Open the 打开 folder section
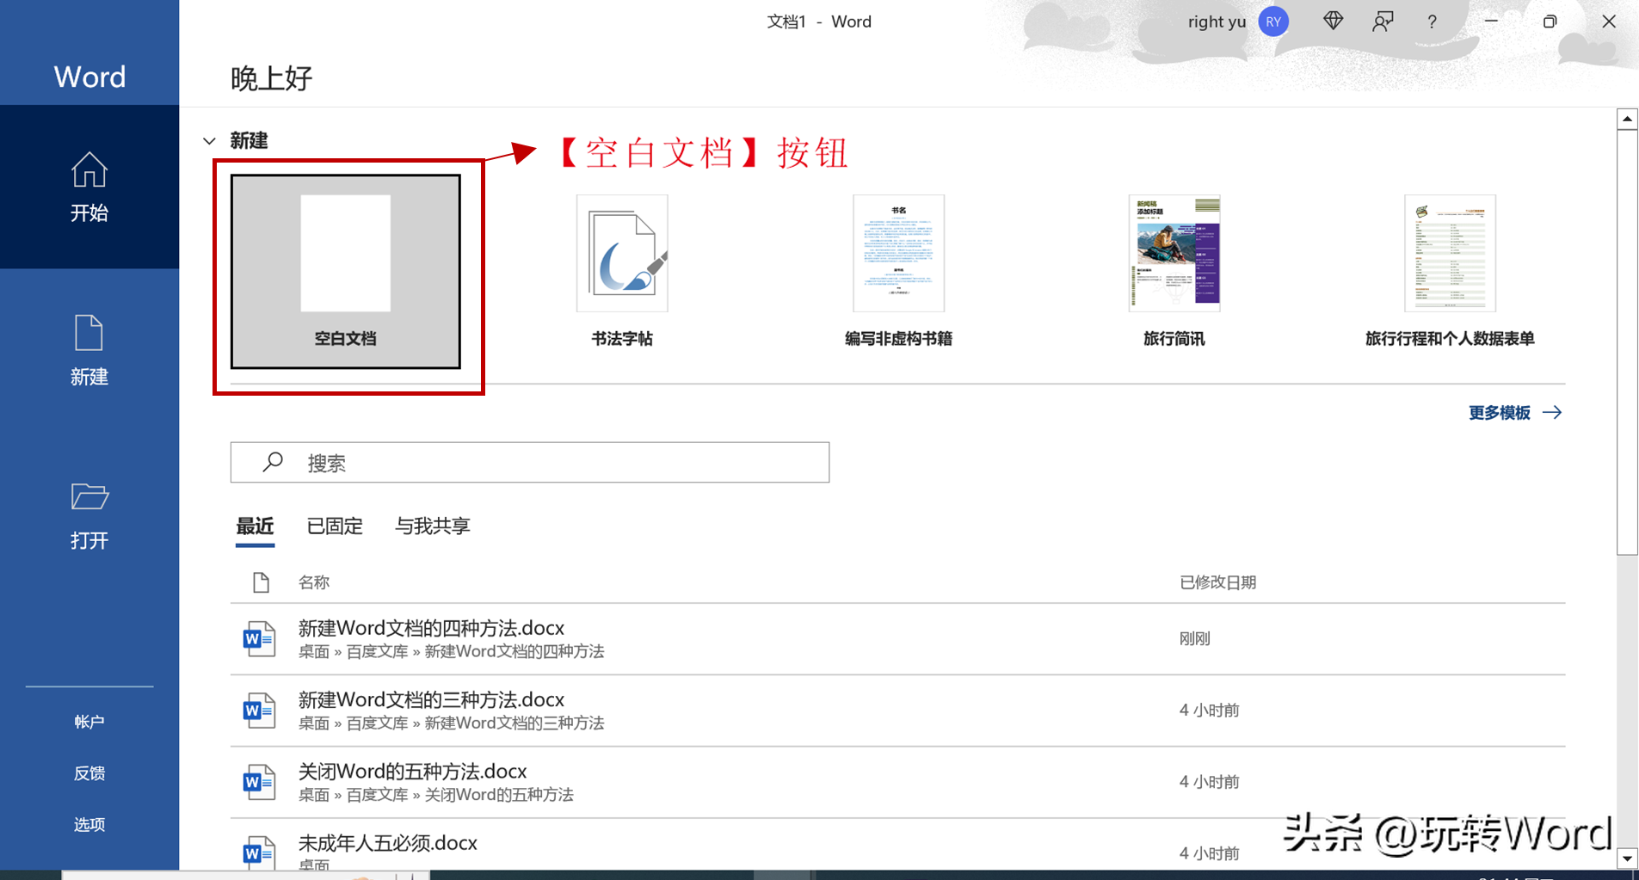The width and height of the screenshot is (1639, 880). point(89,514)
